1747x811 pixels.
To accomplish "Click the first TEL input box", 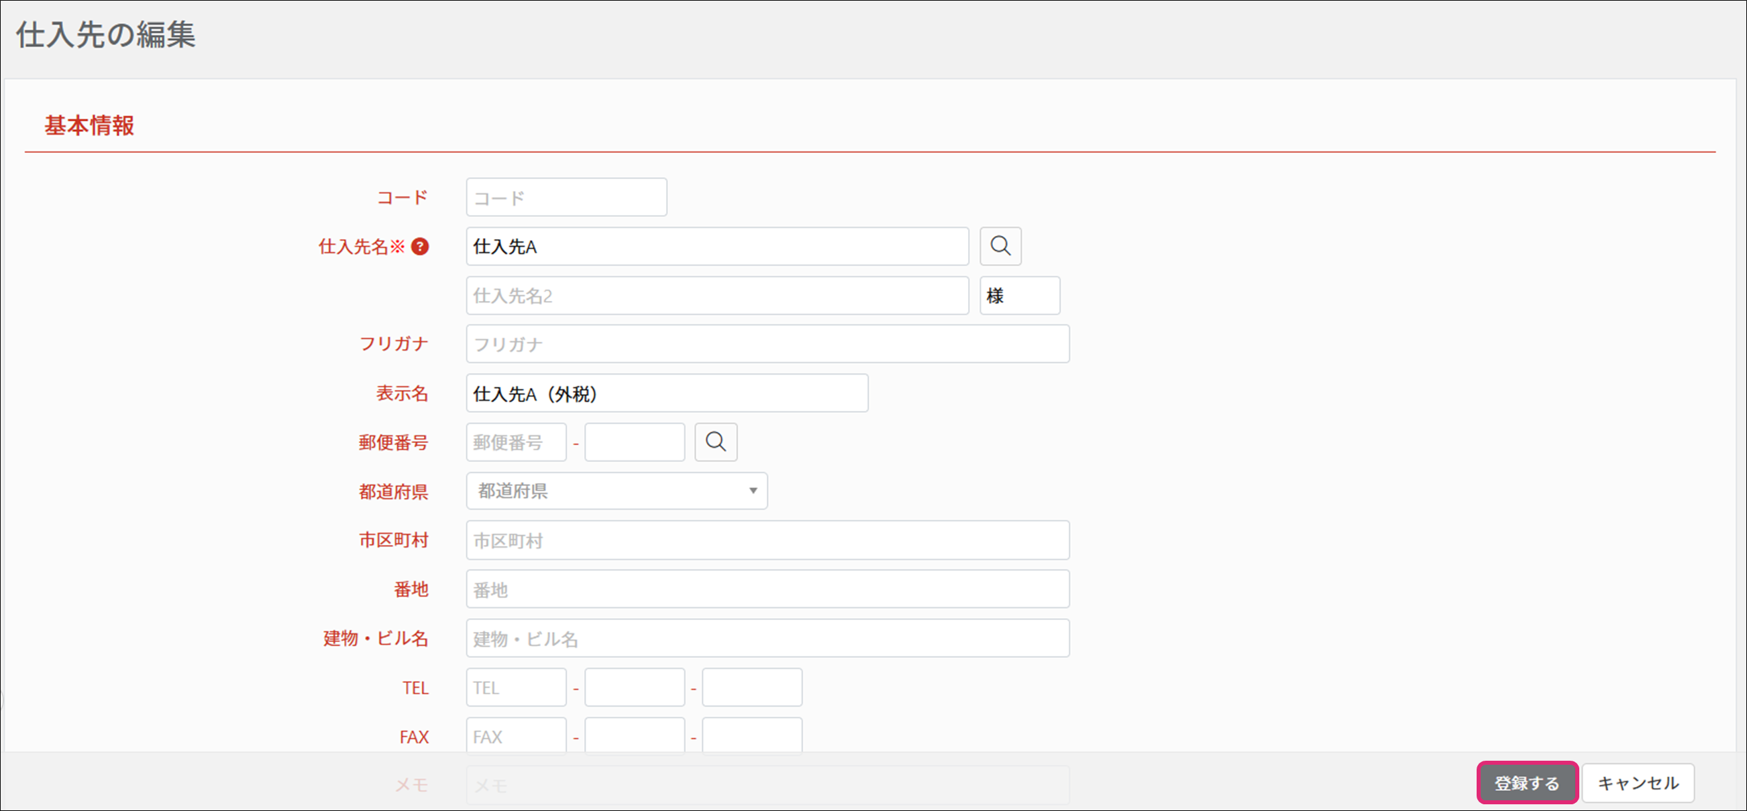I will coord(515,688).
